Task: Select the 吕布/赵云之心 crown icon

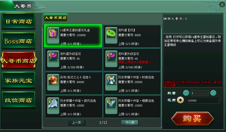Action: pos(53,80)
